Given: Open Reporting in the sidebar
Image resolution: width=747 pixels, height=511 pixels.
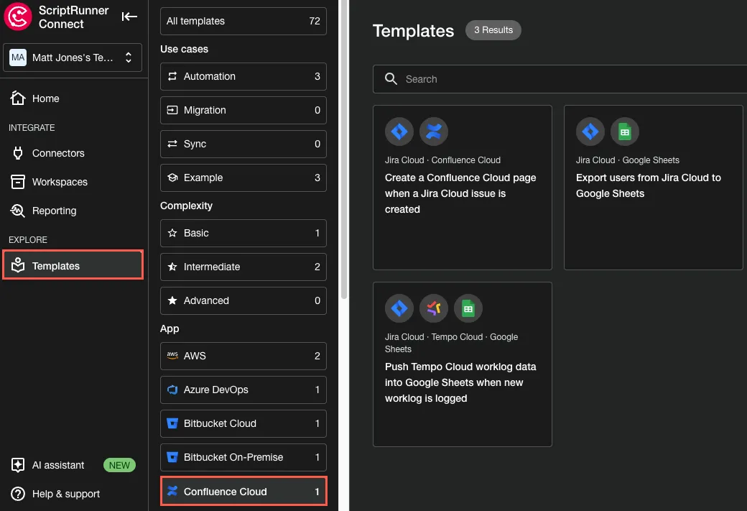Looking at the screenshot, I should [73, 211].
